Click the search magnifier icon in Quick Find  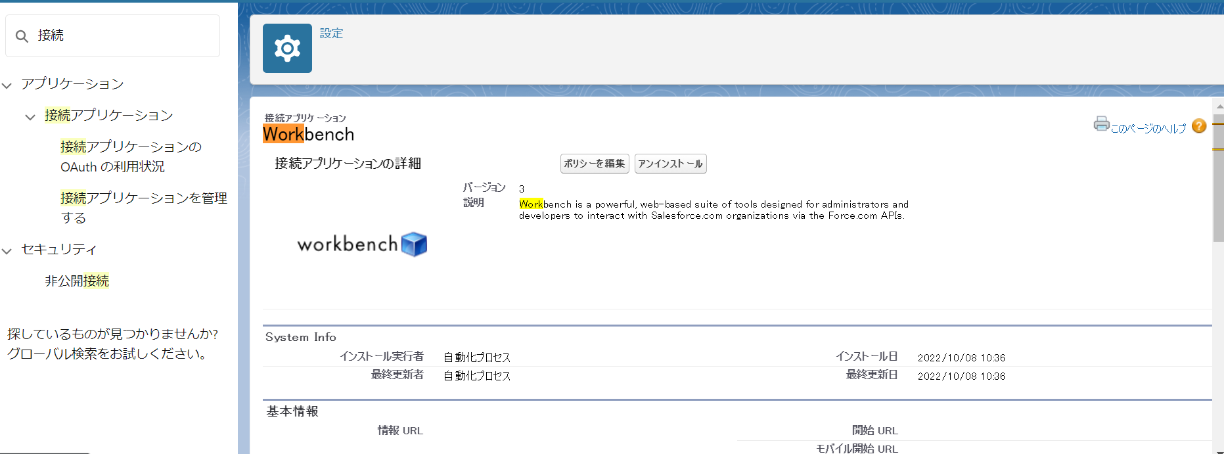(22, 36)
